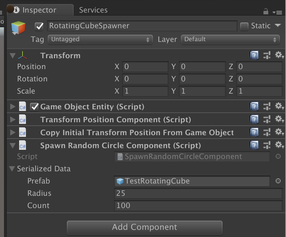Click the RotatingCubeSpawner cube icon
Viewport: 286px width, 237px height.
(x=18, y=28)
